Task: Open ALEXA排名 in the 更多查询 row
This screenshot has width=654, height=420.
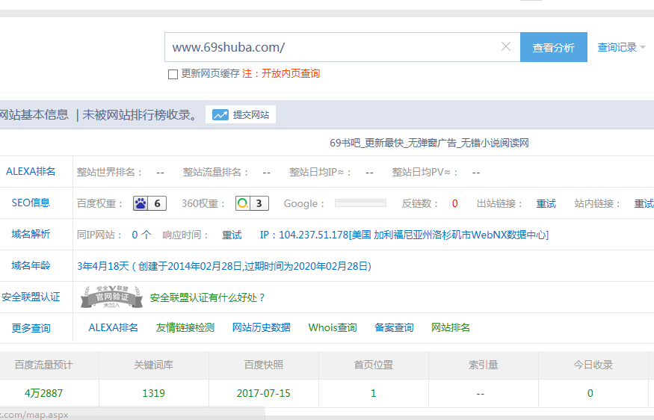Action: [113, 327]
